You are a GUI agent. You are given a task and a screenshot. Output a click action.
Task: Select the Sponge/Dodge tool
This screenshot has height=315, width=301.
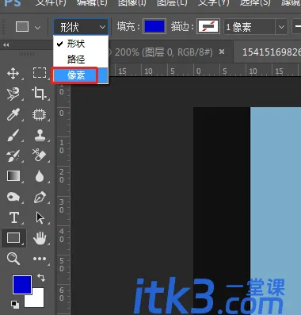tap(13, 197)
